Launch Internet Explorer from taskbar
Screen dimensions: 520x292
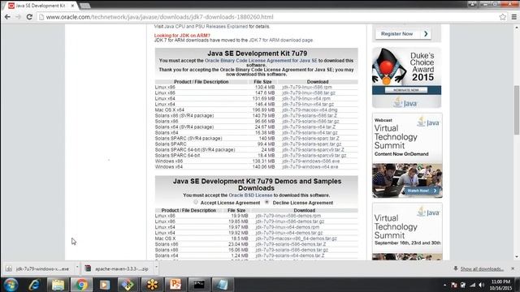pyautogui.click(x=34, y=285)
